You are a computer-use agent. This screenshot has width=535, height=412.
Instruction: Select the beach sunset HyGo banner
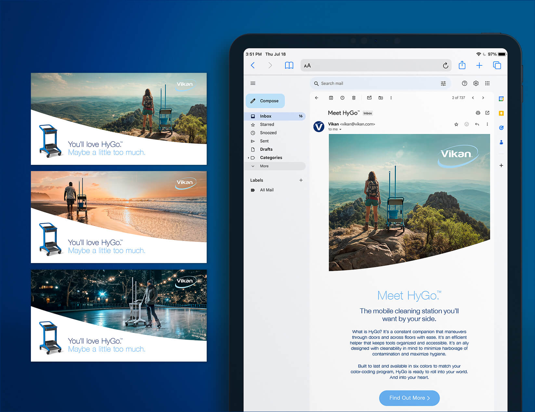coord(119,217)
